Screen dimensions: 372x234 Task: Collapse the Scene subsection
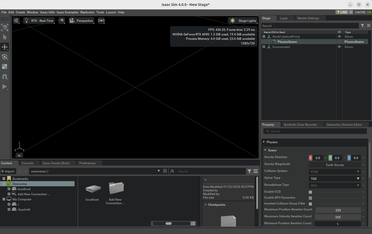tap(265, 150)
